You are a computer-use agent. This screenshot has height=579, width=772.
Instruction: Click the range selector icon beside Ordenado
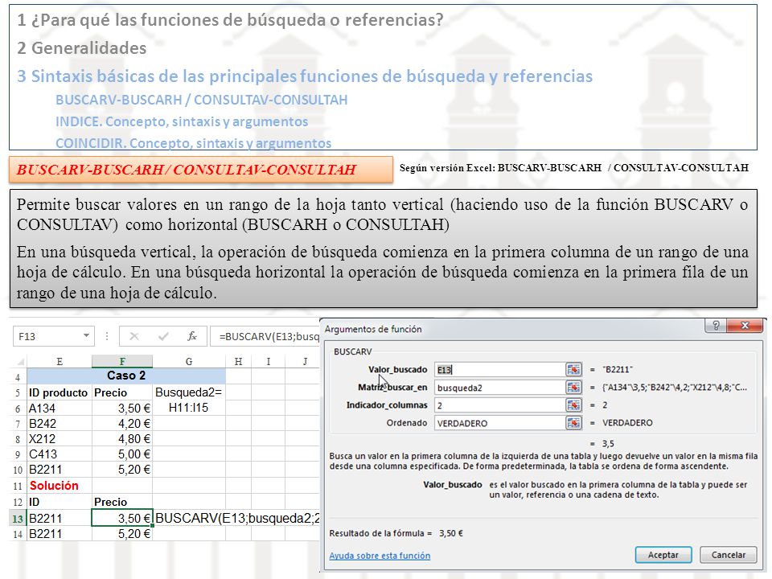click(573, 423)
